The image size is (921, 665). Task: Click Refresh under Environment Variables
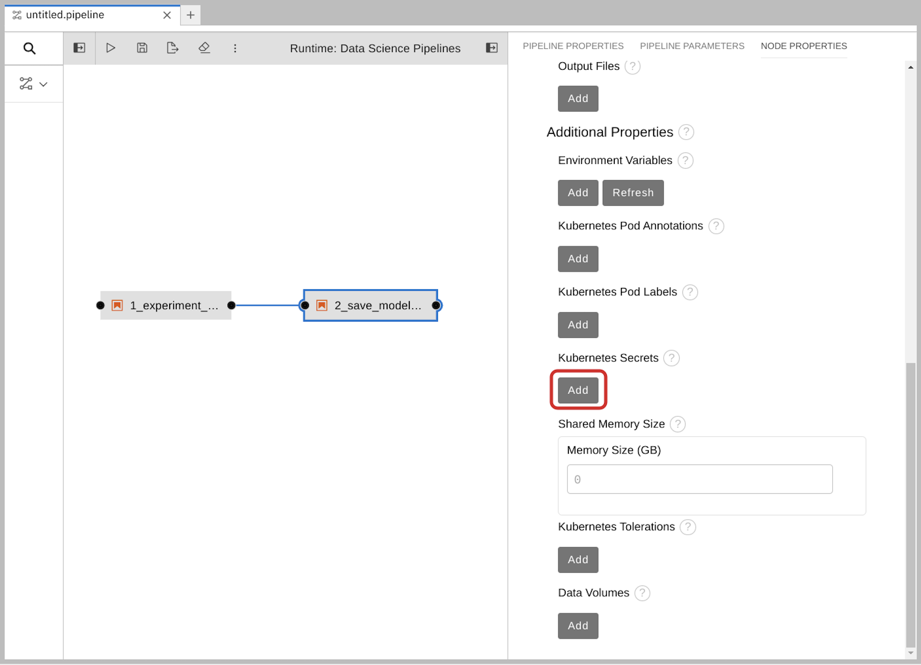click(x=633, y=193)
